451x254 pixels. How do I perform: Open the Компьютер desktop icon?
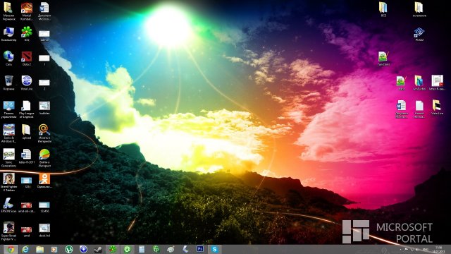pyautogui.click(x=8, y=34)
